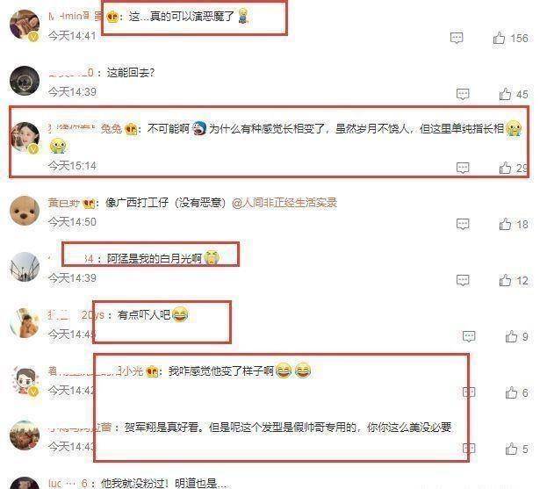
Task: Reply to the '有点吓人吧' comment
Action: 469,336
